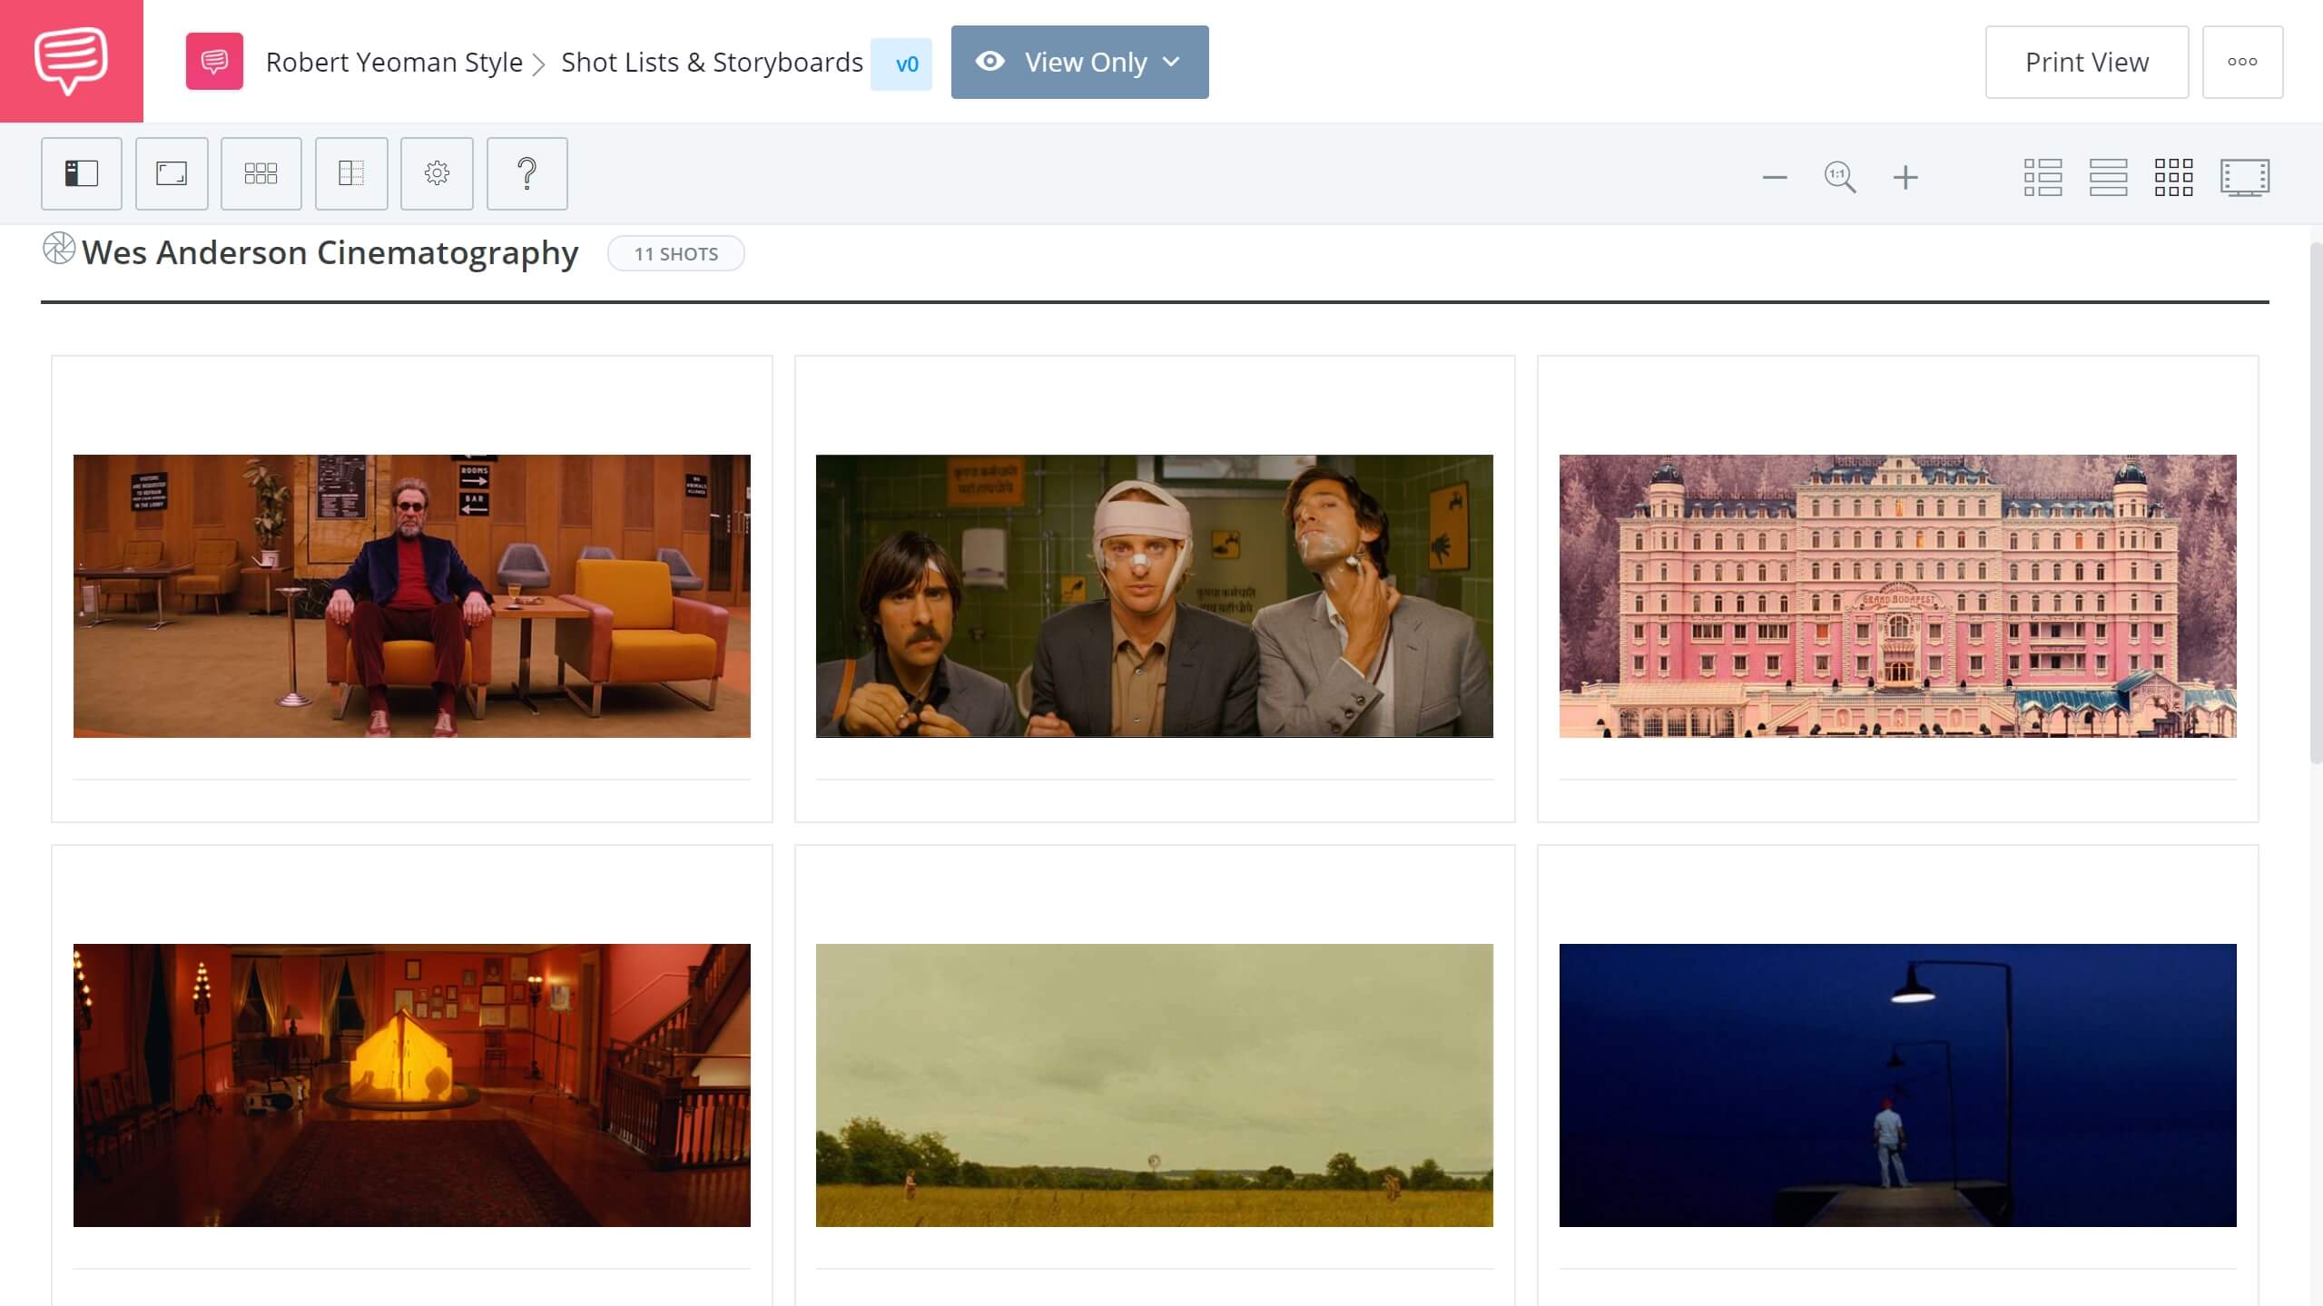The image size is (2323, 1306).
Task: Click the grid layout toolbar icon
Action: (x=261, y=173)
